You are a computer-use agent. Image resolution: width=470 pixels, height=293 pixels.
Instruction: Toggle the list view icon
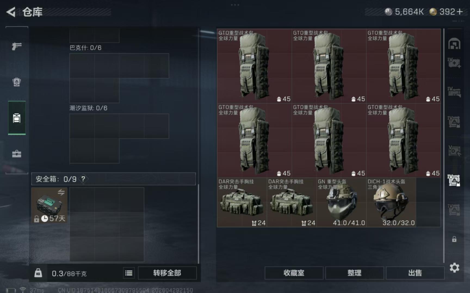(129, 273)
